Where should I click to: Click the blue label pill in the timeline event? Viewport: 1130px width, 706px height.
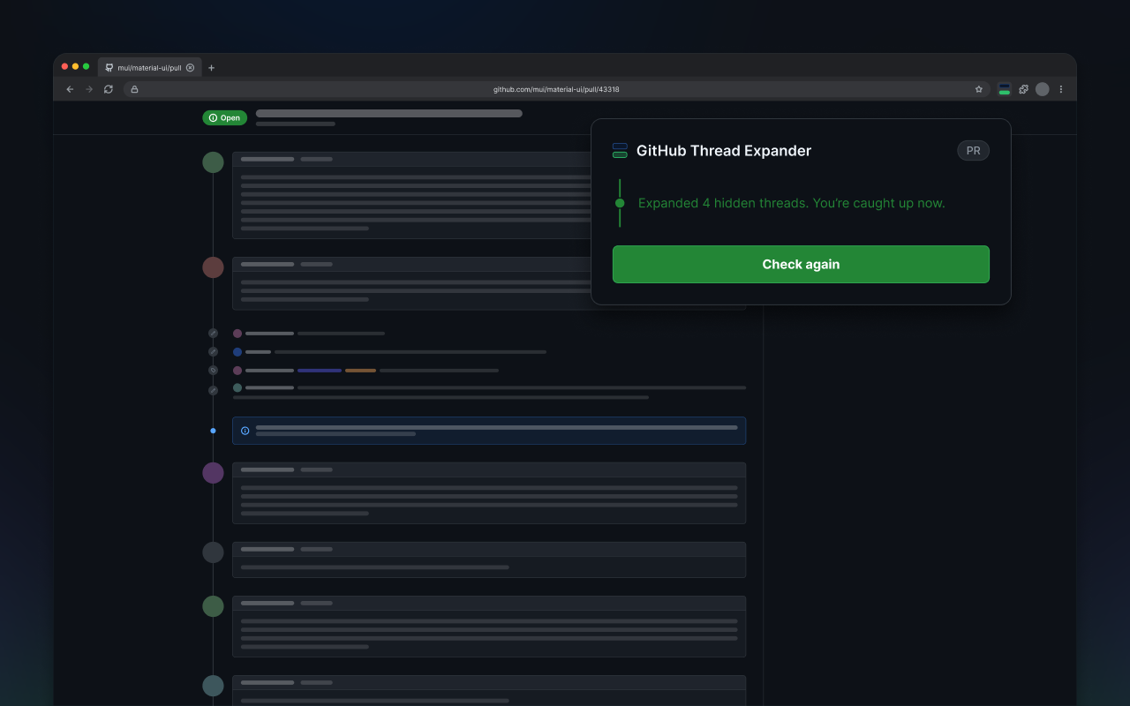pos(320,370)
